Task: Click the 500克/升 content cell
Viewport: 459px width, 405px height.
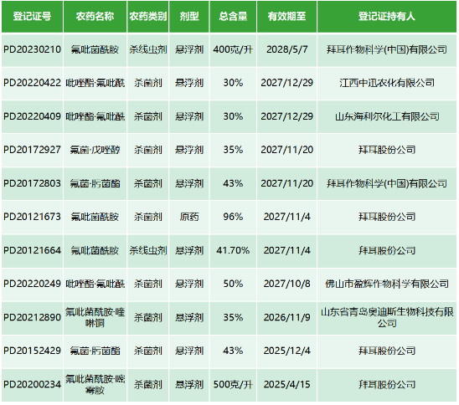Action: pos(233,385)
